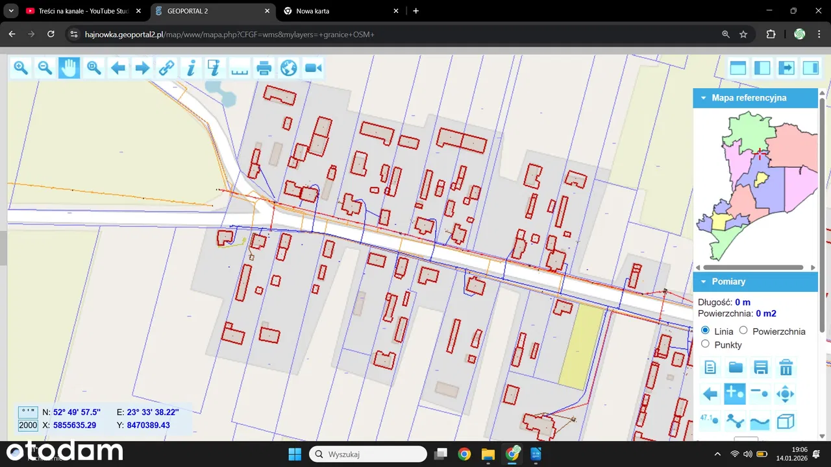Viewport: 831px width, 467px height.
Task: Delete measurements with the trash icon
Action: (786, 368)
